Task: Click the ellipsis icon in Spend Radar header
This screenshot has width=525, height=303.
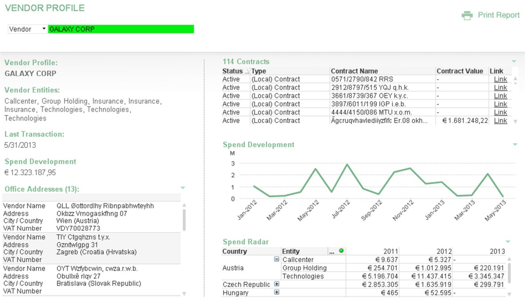Action: click(332, 252)
